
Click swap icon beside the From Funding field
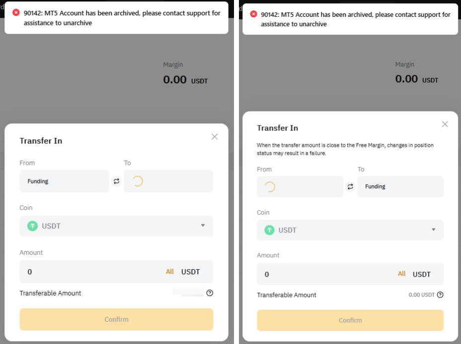(117, 181)
